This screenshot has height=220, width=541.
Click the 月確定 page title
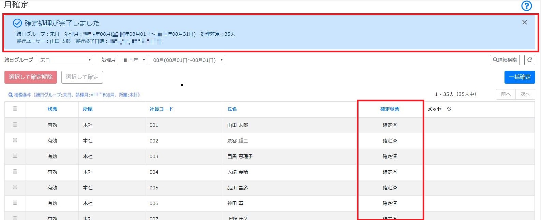[16, 5]
